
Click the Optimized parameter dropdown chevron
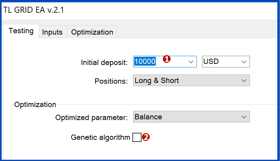pyautogui.click(x=244, y=117)
